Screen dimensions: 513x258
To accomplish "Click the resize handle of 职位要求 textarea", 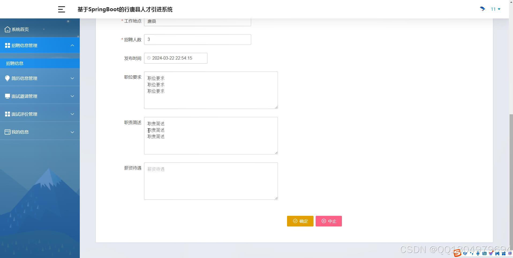I will pos(276,107).
